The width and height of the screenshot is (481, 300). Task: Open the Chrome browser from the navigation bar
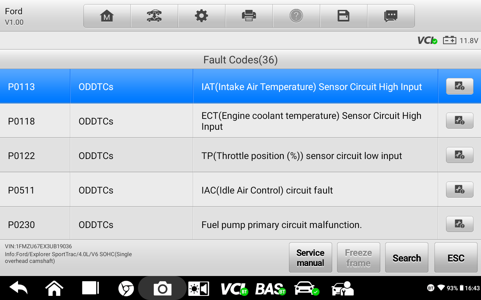(x=126, y=288)
